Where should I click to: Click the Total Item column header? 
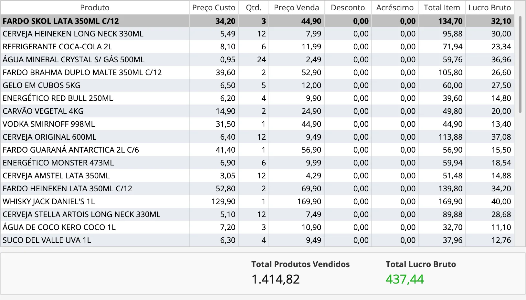[442, 7]
